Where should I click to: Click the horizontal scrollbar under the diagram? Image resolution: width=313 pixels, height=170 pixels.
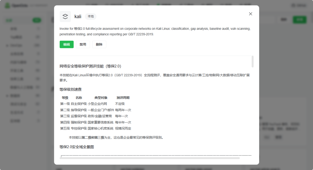[x=150, y=158]
